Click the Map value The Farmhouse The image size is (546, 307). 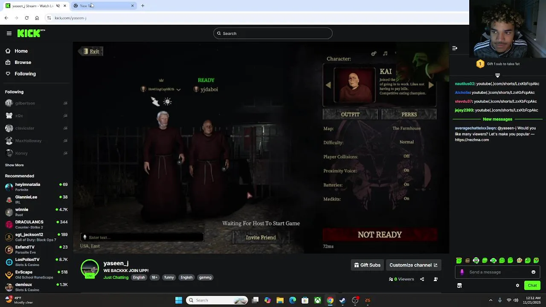(407, 128)
